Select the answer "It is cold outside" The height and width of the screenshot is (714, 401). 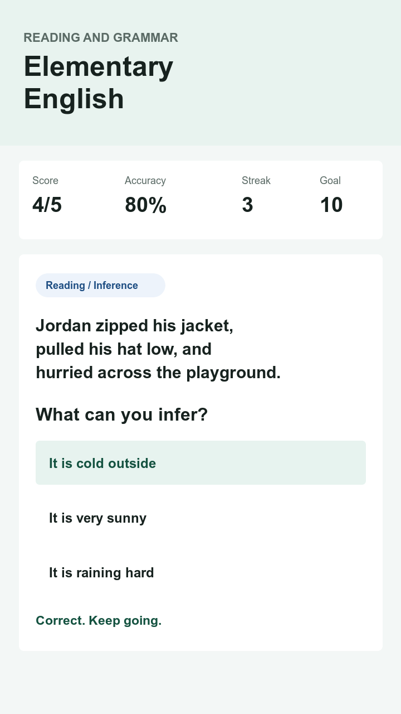pyautogui.click(x=200, y=462)
